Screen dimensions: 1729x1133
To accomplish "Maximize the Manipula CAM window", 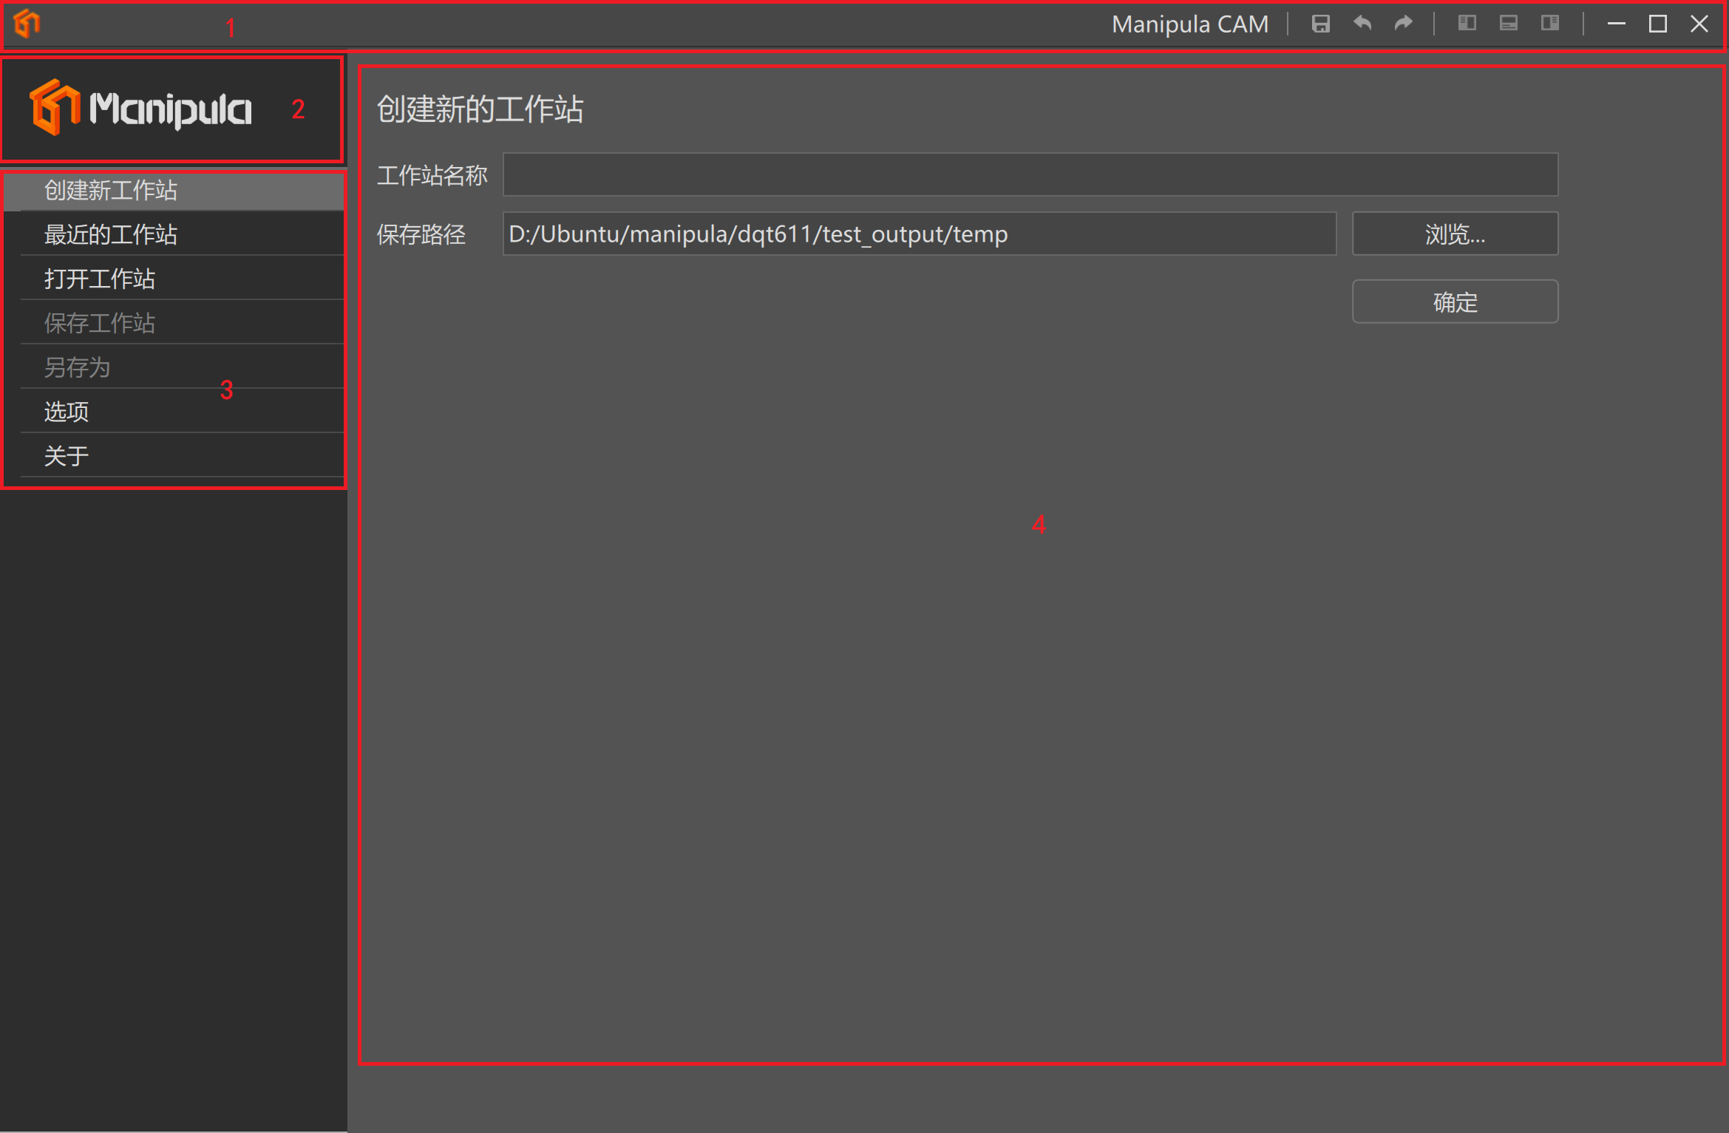I will point(1657,24).
